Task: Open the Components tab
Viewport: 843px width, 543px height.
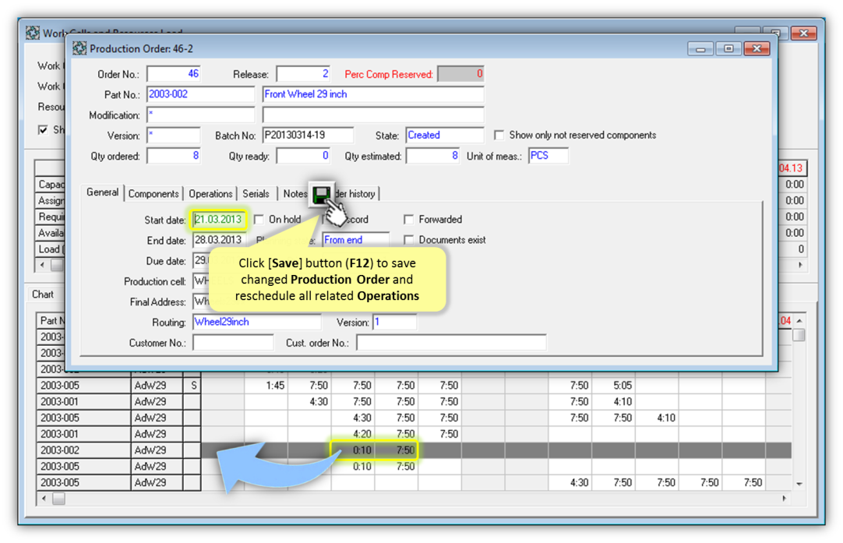Action: [153, 193]
